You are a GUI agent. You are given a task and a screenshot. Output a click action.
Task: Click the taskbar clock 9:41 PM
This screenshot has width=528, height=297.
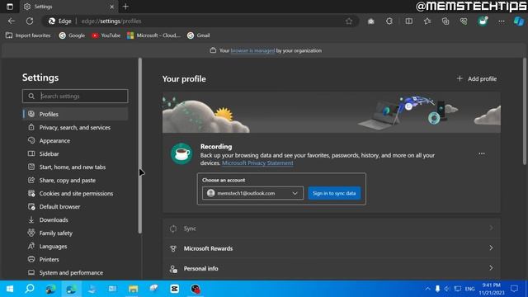(x=492, y=289)
